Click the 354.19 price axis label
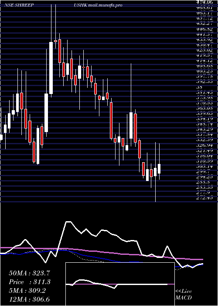 [204, 119]
